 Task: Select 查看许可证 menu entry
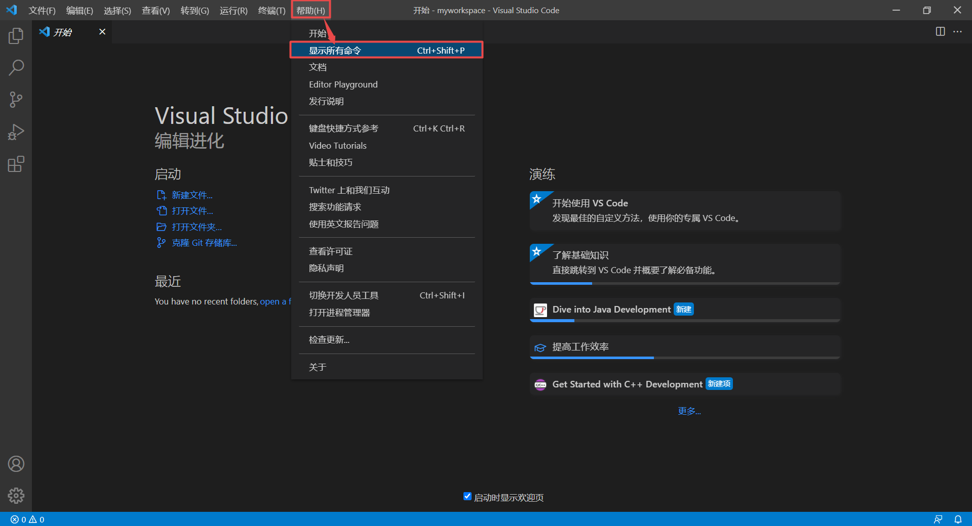click(386, 251)
